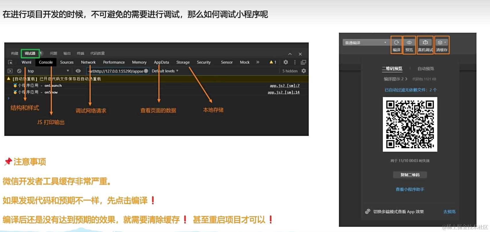Select the Wxml tab
Screen dimensions: 490x232
pos(26,62)
